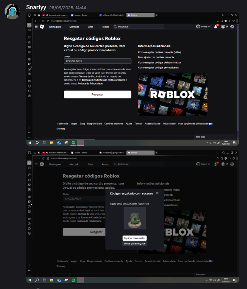In the first screenshot, click the Outlook icon in the taskbar

click(59, 143)
